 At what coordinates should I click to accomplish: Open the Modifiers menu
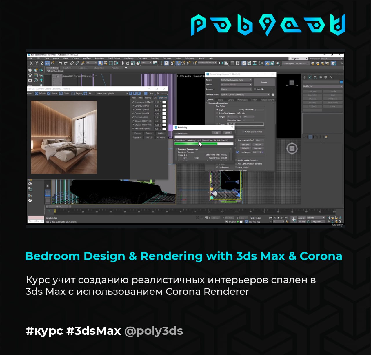[x=87, y=58]
